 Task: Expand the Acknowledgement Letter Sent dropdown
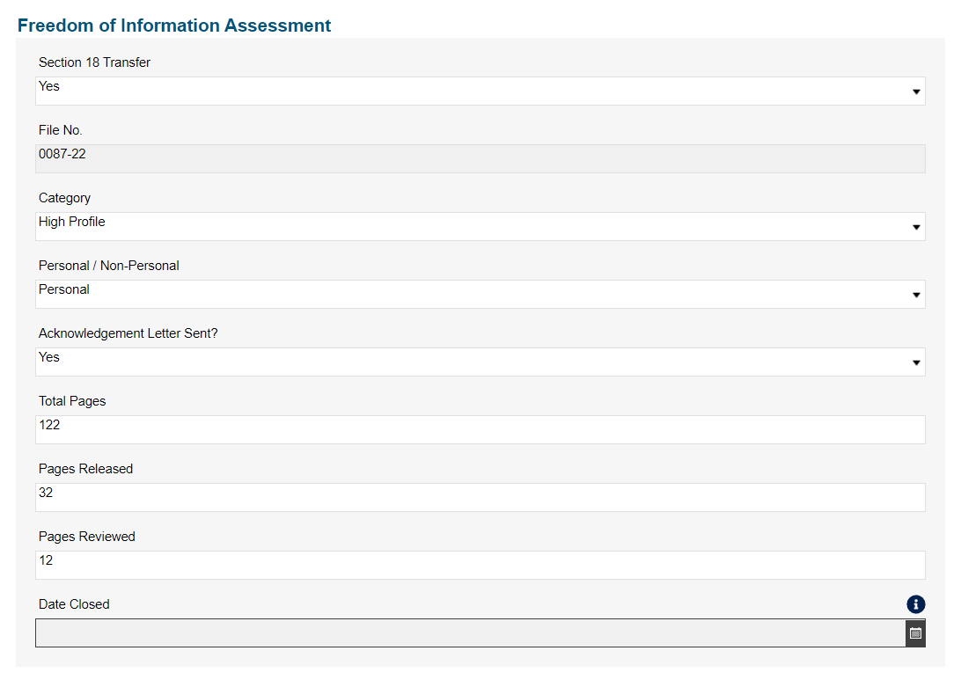(x=480, y=362)
